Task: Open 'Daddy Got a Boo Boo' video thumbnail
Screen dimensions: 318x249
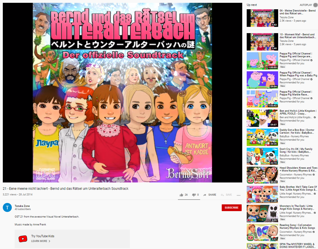Action: pos(262,137)
